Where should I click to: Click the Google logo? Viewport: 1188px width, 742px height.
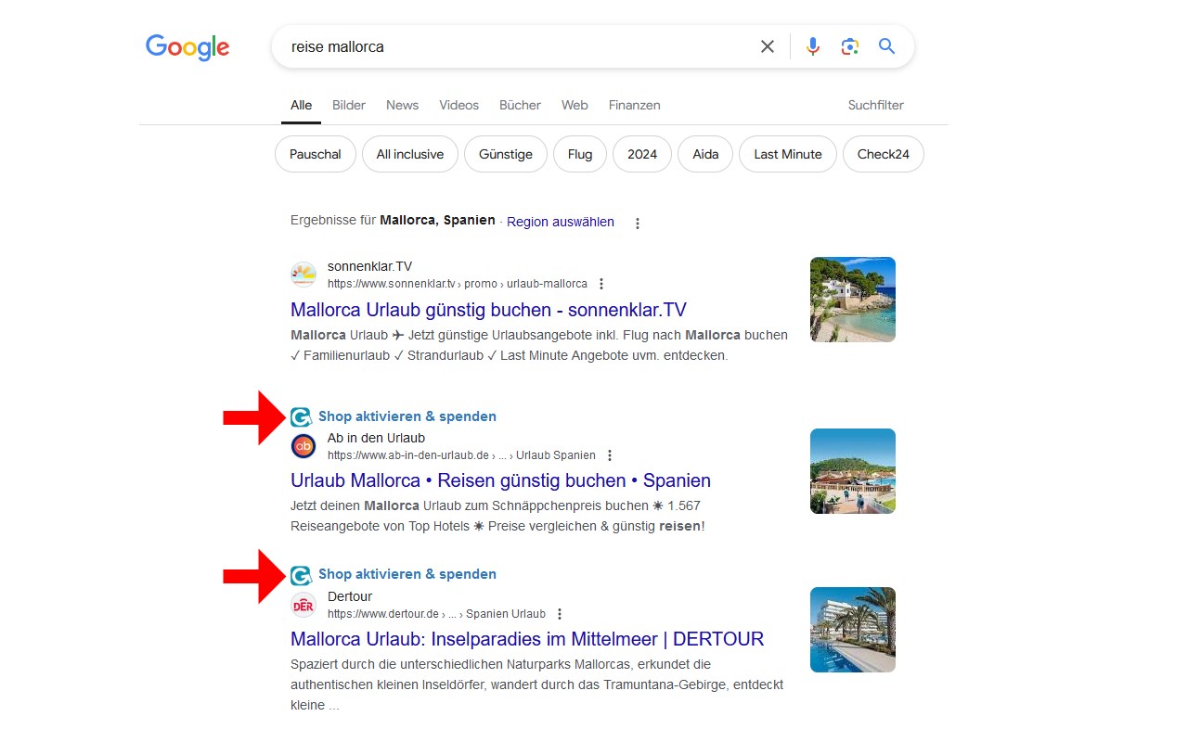click(187, 46)
